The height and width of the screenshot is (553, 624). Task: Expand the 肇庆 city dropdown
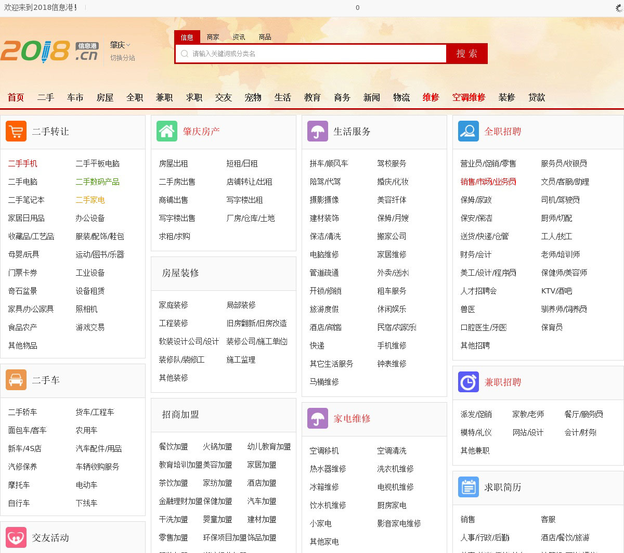[120, 45]
